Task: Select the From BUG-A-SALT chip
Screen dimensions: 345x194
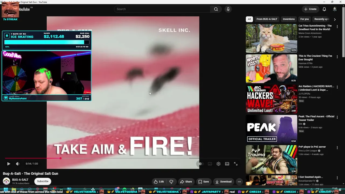Action: 267,19
